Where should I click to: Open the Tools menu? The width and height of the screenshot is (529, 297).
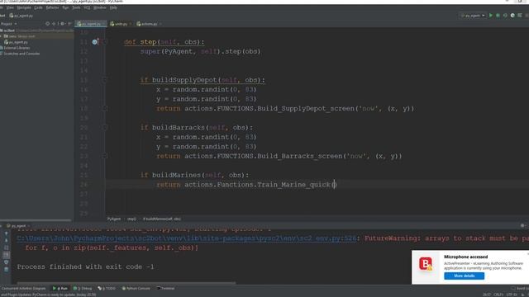tap(76, 7)
